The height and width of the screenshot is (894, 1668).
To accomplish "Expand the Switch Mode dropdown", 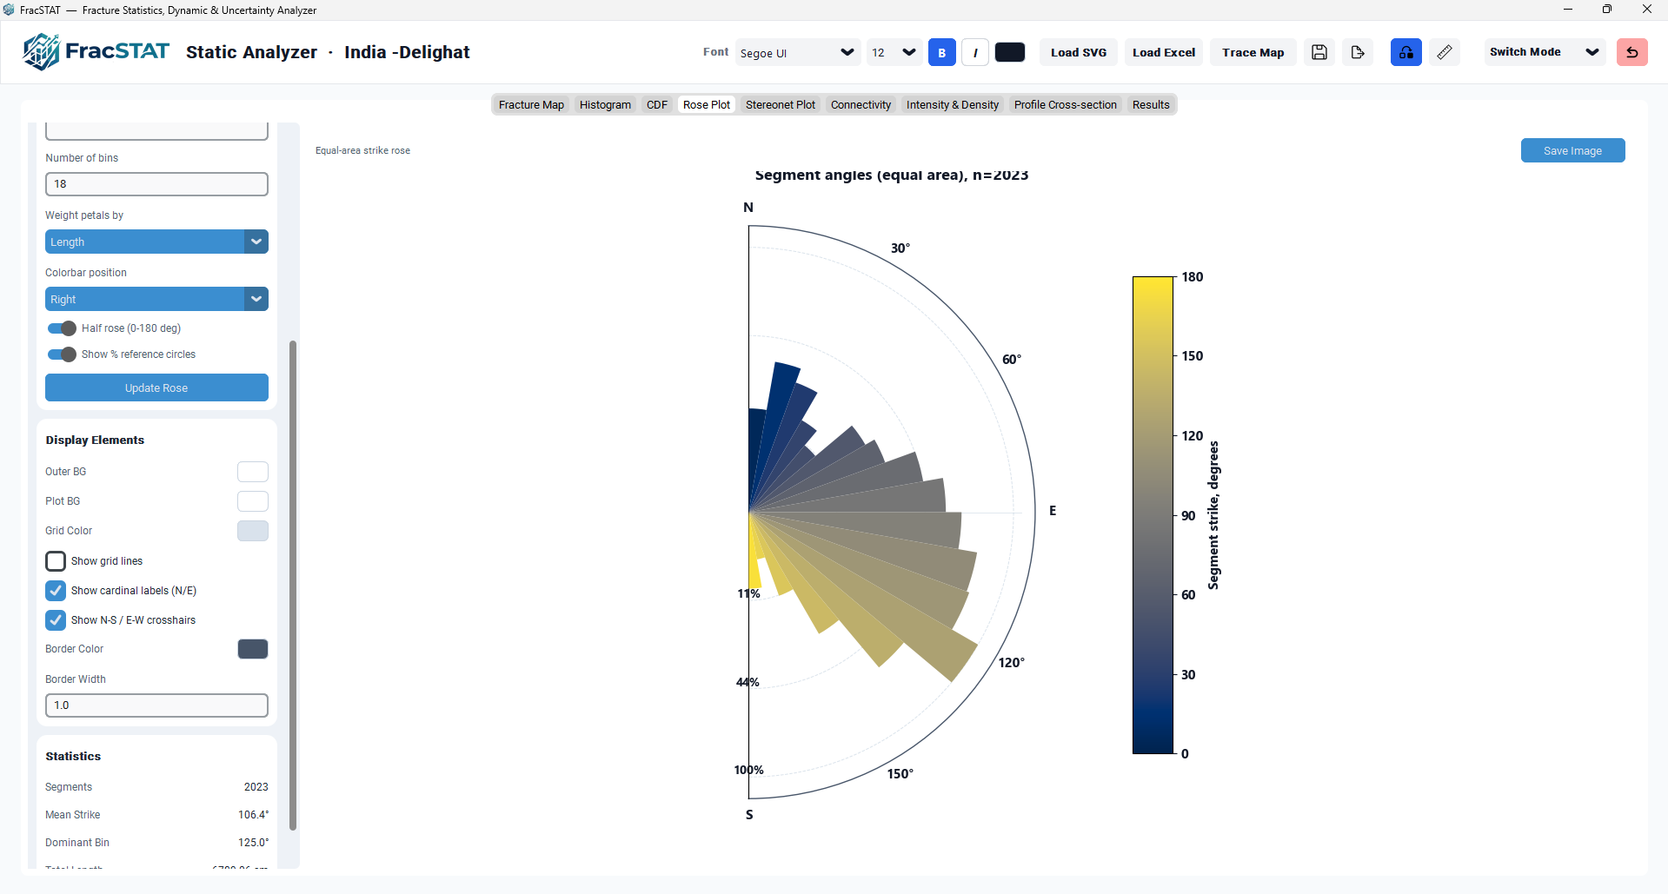I will tap(1544, 52).
